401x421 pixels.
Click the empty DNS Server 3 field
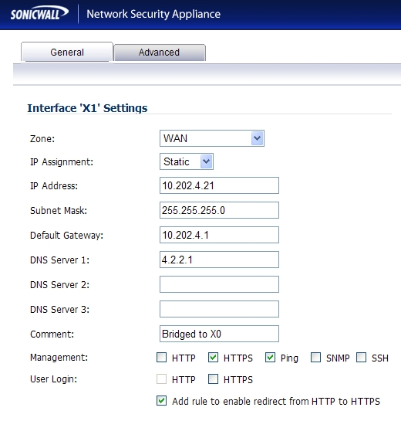click(x=219, y=309)
